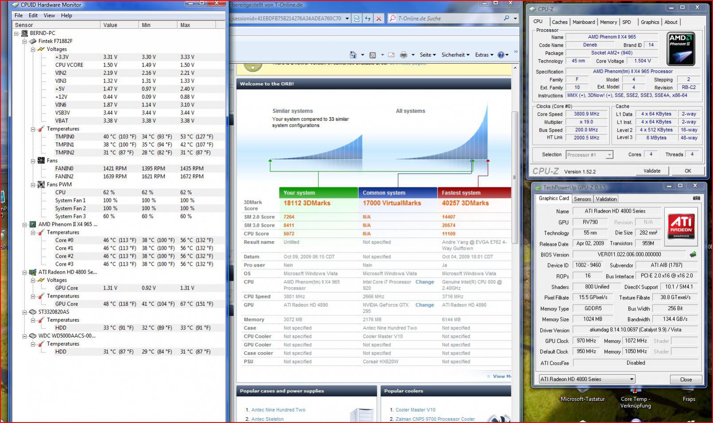Click the search magnifier in the T-Online search box
This screenshot has height=423, width=713.
[x=506, y=18]
